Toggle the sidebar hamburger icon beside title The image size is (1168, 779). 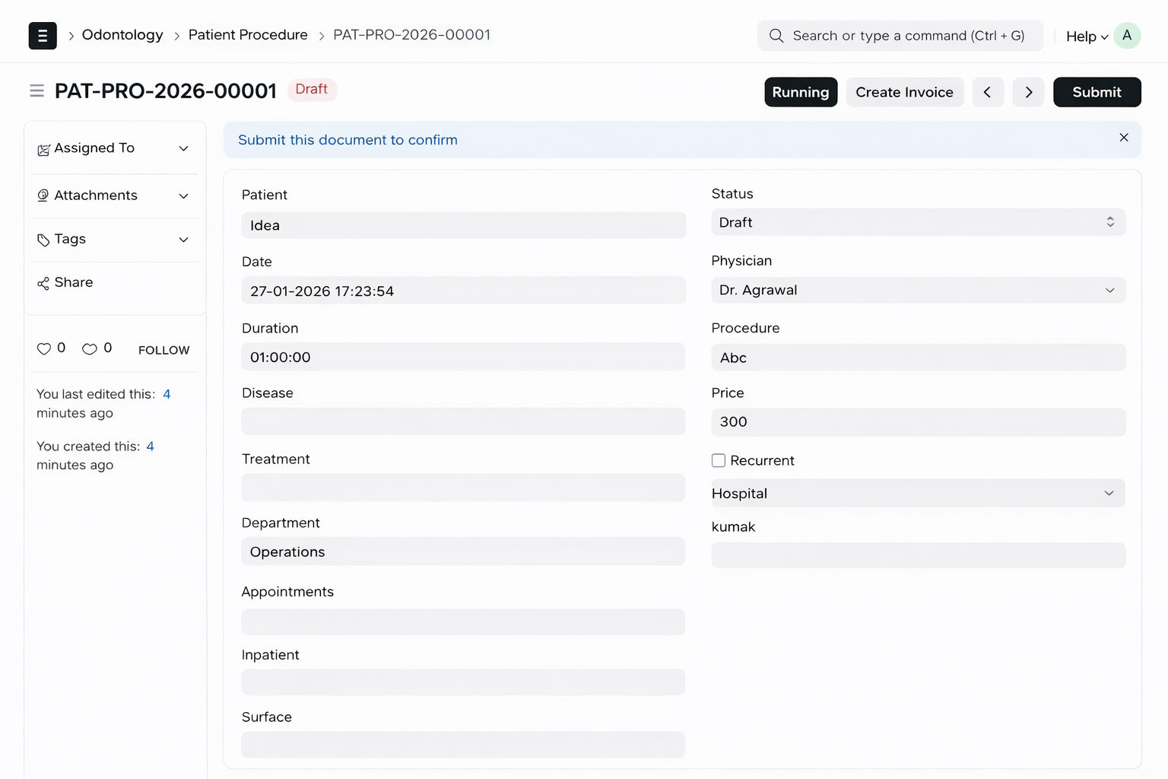tap(36, 91)
